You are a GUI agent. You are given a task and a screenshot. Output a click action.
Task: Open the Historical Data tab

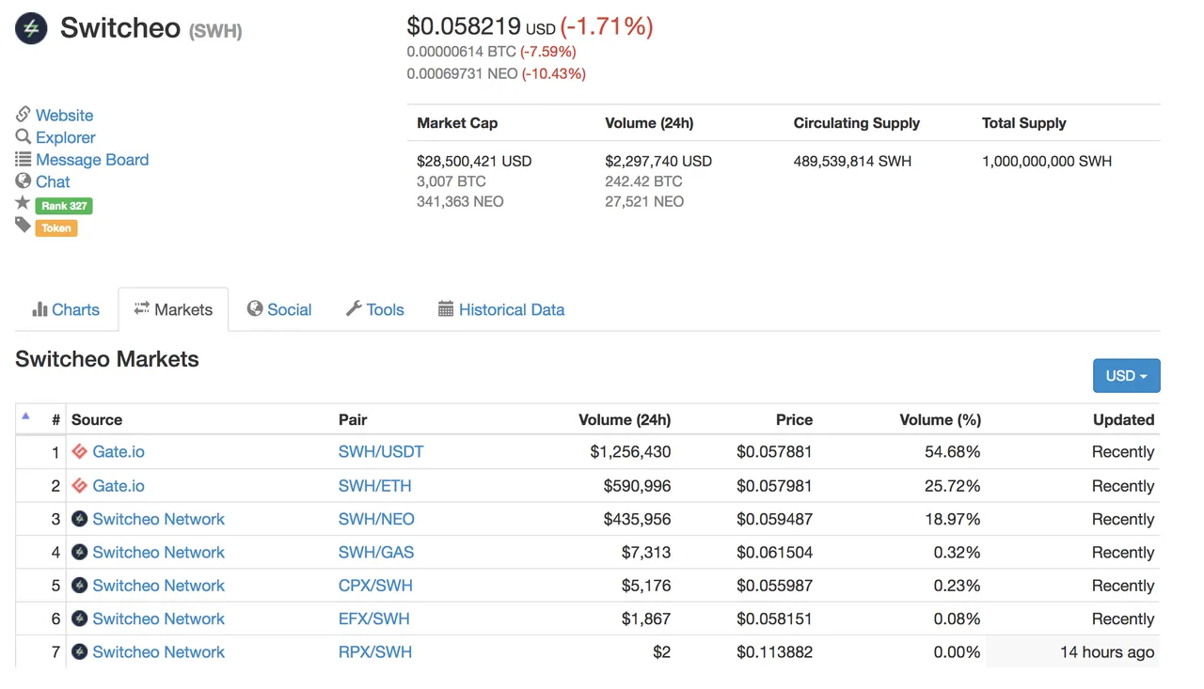click(501, 309)
